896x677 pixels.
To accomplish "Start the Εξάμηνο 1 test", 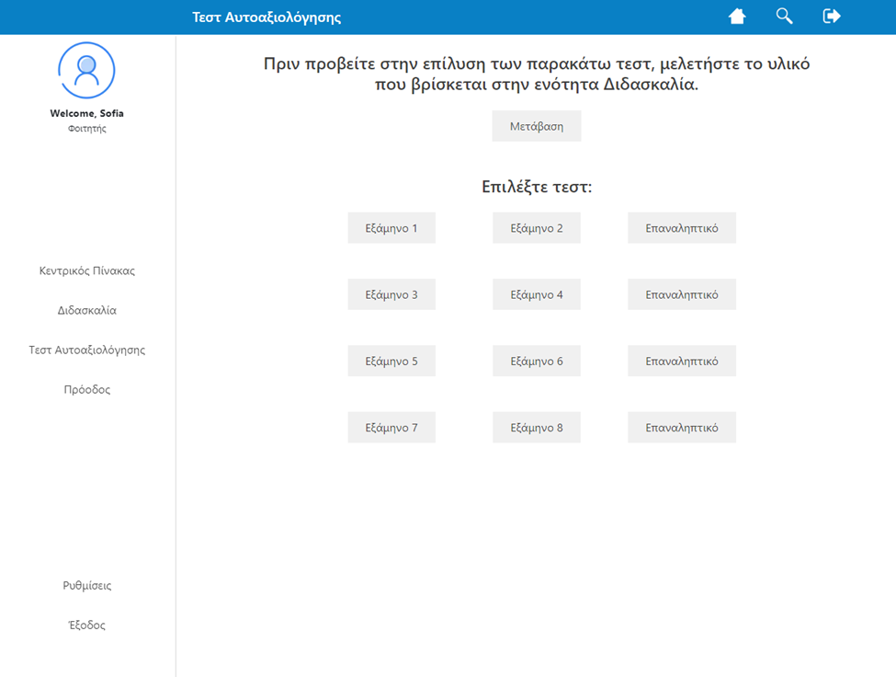I will click(x=391, y=227).
